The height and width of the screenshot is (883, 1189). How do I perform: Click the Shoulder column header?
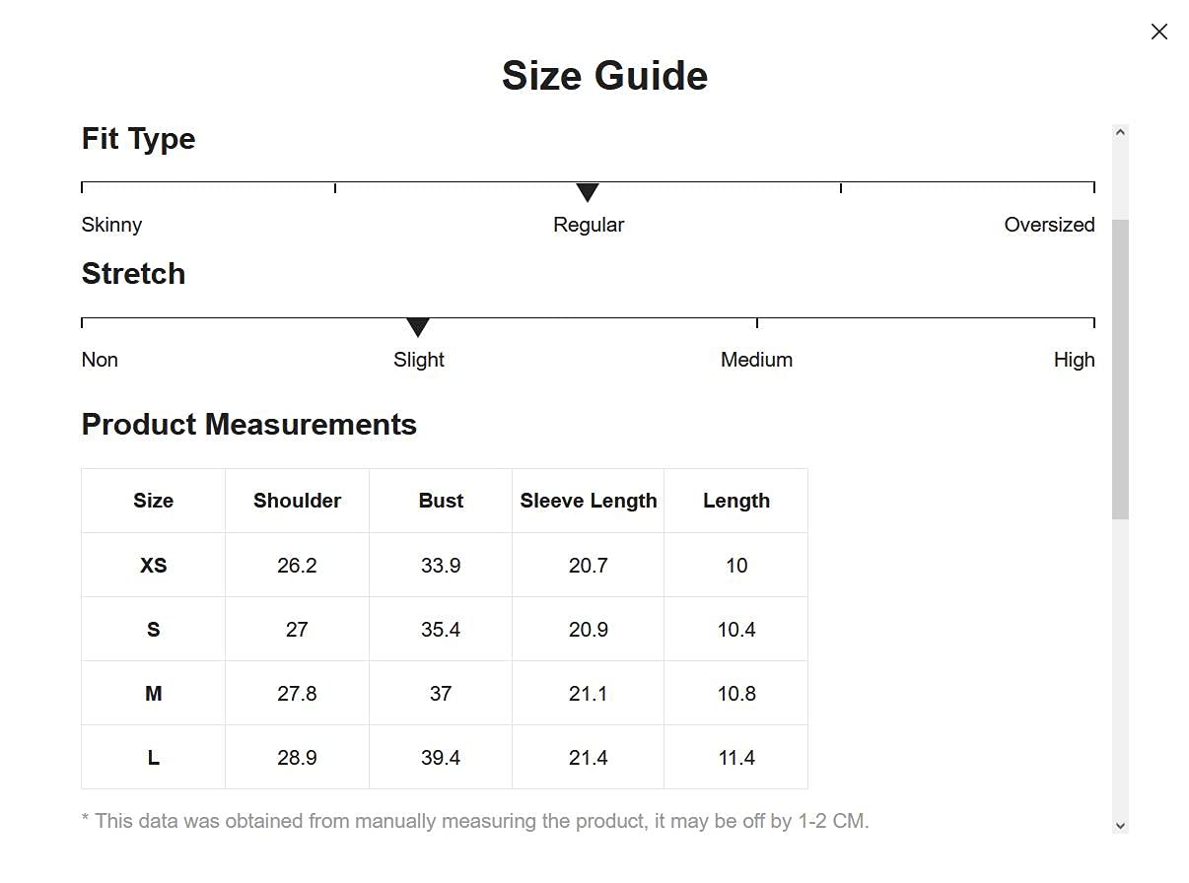coord(297,501)
